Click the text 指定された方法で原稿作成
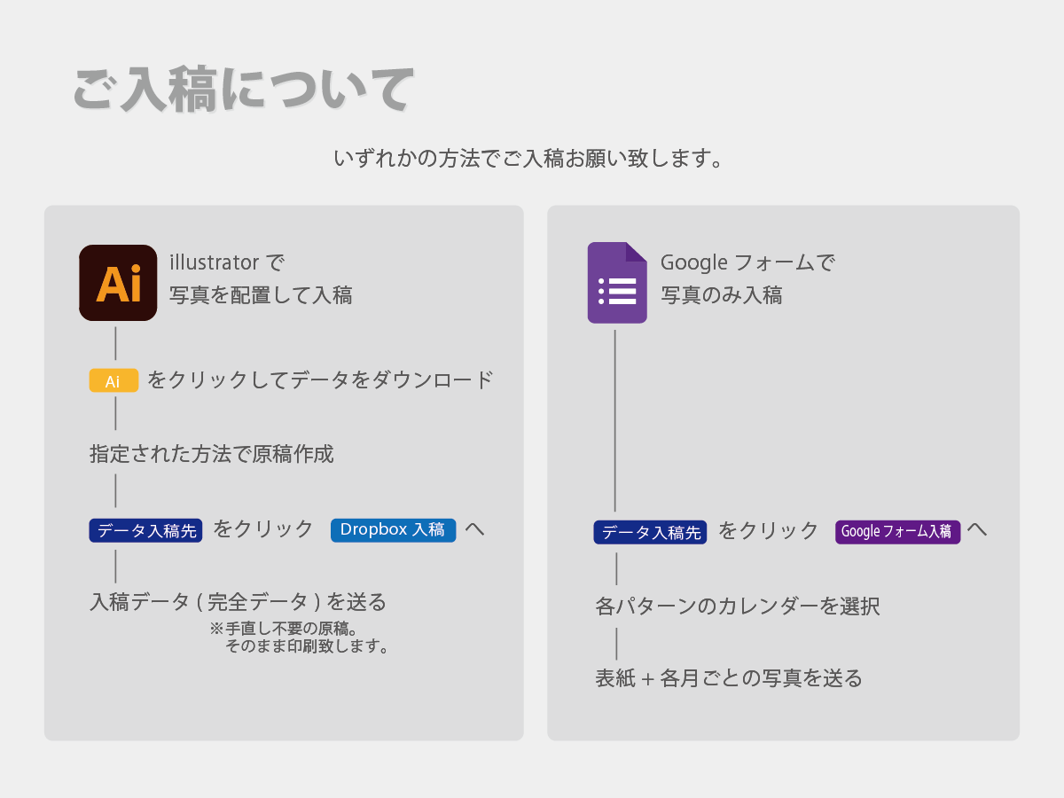 coord(212,455)
